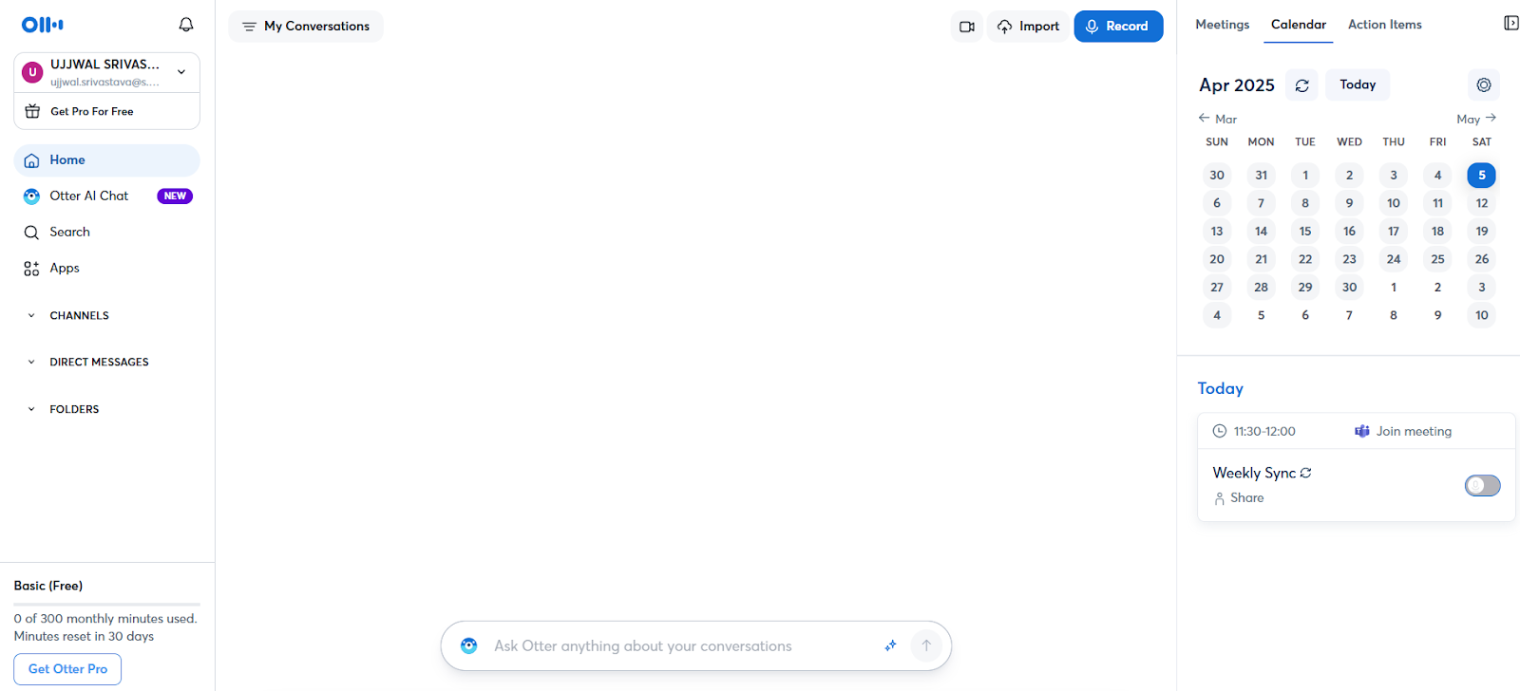Collapse the right side panel
The width and height of the screenshot is (1520, 691).
click(x=1510, y=23)
